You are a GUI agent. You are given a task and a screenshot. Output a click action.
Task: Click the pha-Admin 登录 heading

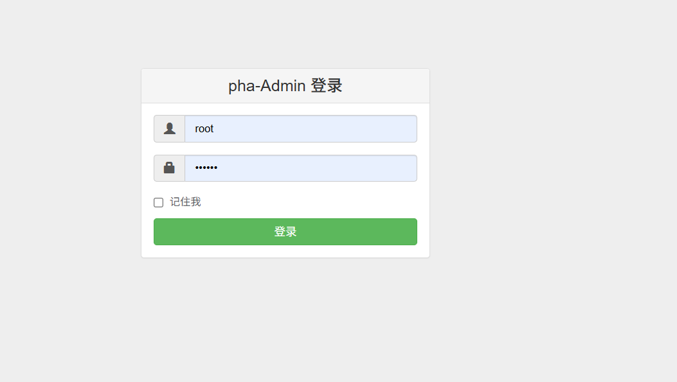[x=285, y=86]
